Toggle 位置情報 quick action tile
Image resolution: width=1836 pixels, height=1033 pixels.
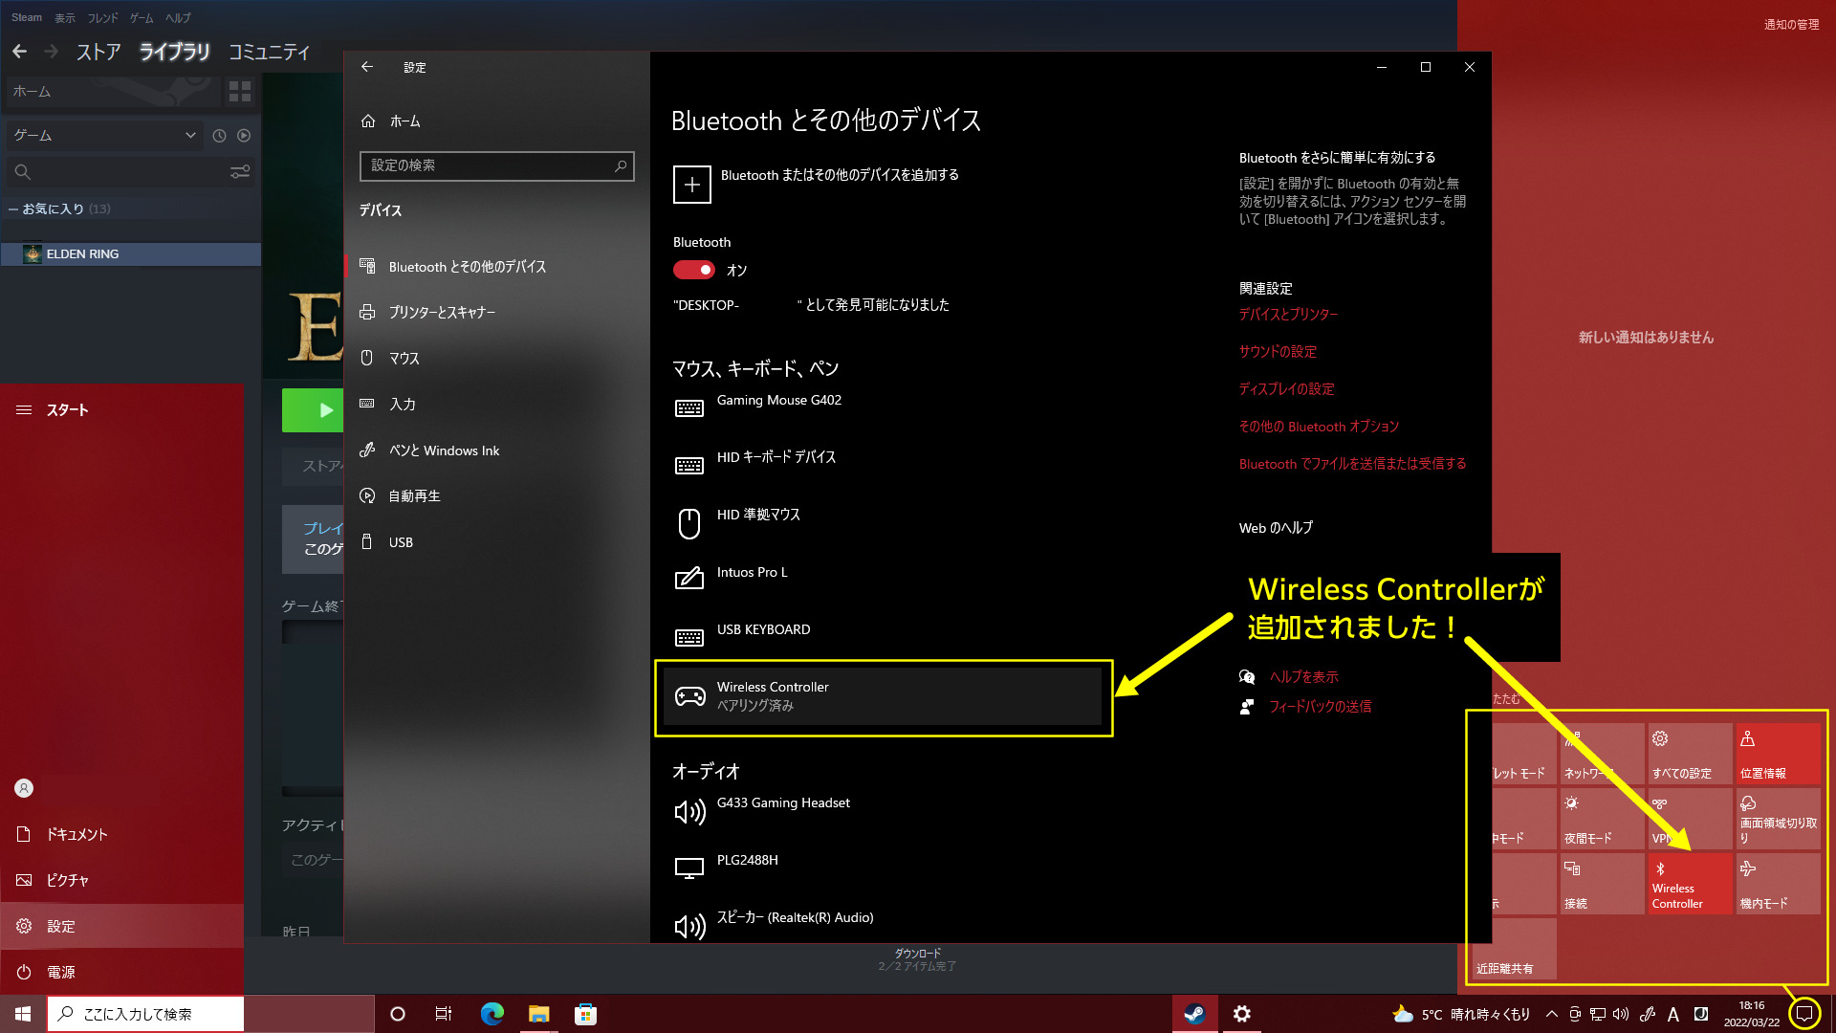[1778, 753]
